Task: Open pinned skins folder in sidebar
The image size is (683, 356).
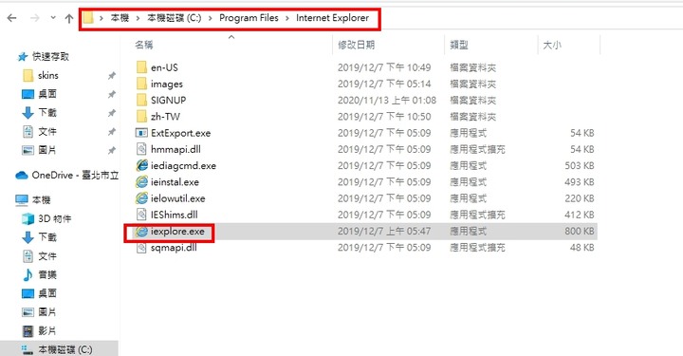Action: [x=48, y=75]
